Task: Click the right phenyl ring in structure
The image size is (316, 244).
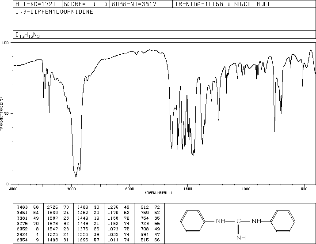Action: point(285,221)
